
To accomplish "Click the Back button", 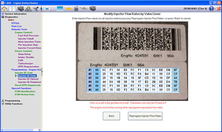I will [x=112, y=116].
